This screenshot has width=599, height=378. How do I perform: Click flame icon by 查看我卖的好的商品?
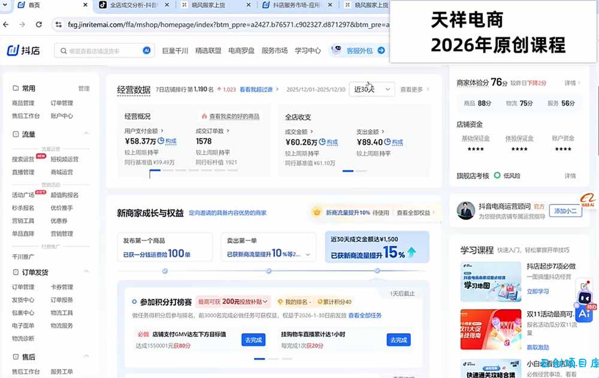tap(204, 117)
